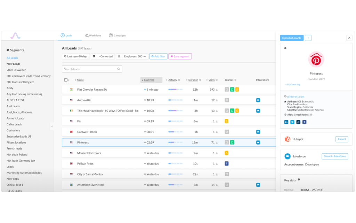
Task: Open Pinterest's LinkedIn profile icon
Action: pos(286,122)
